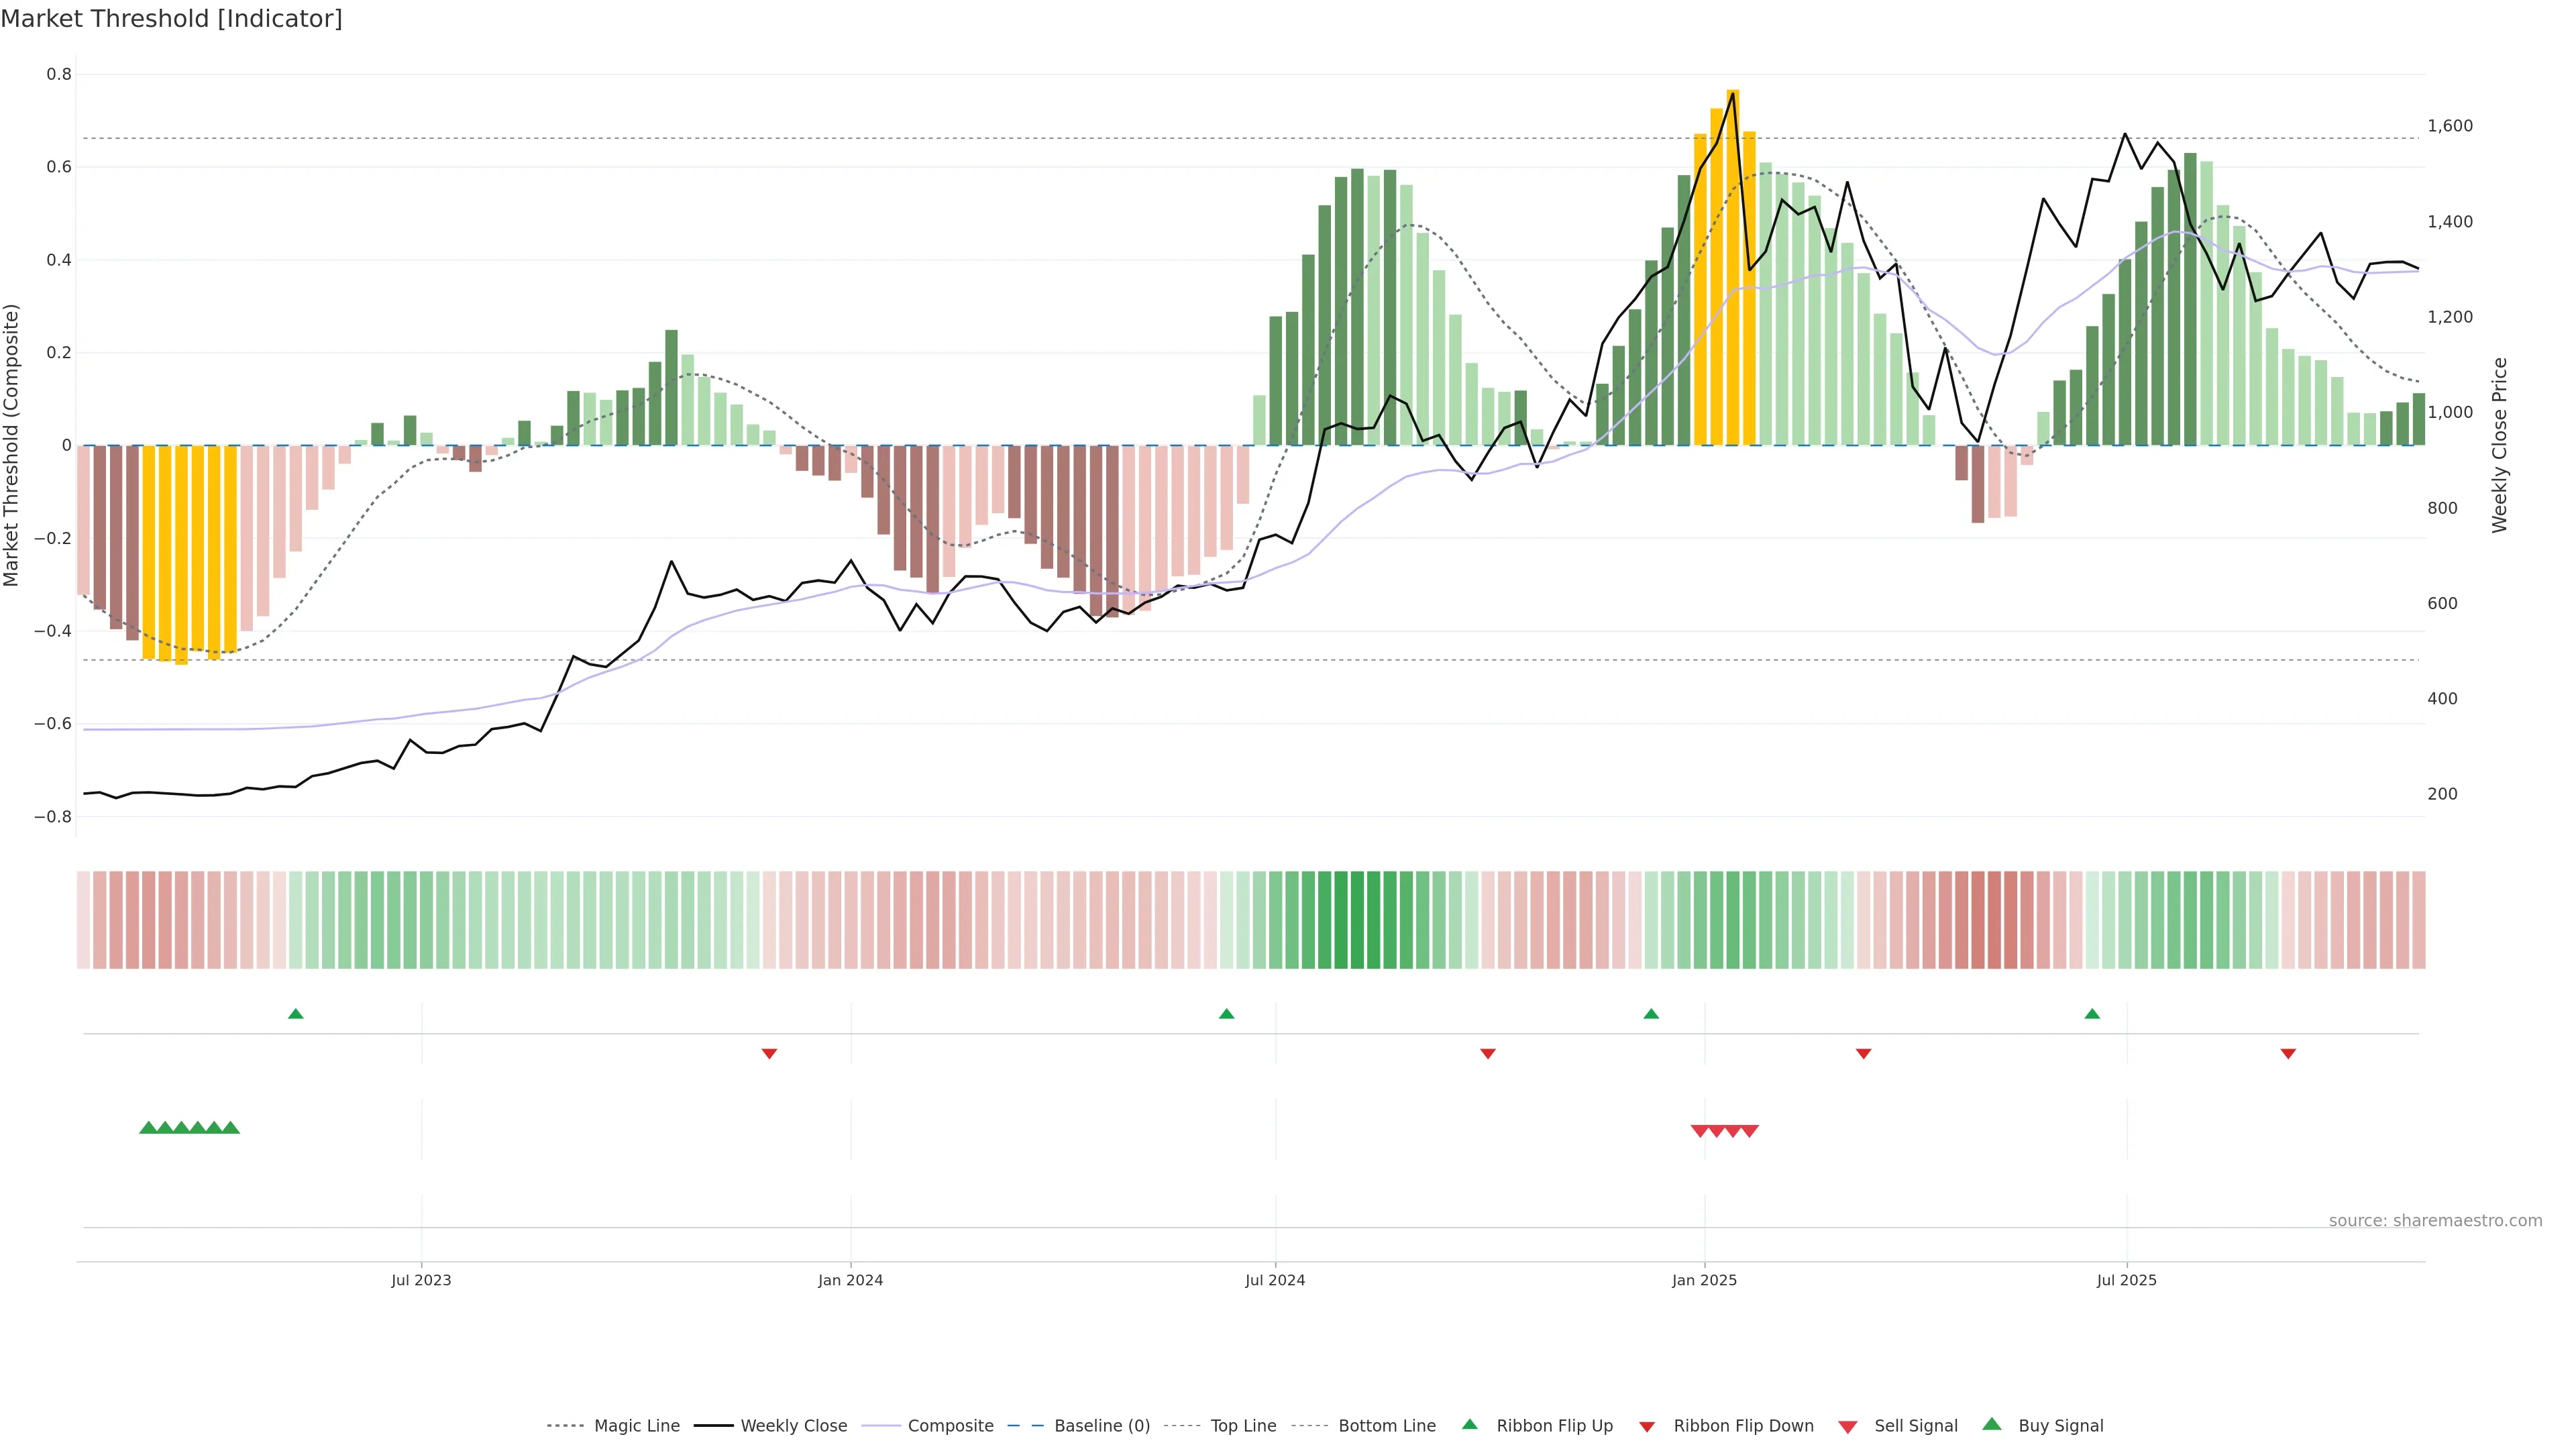Toggle the Bottom Line legend entry
The height and width of the screenshot is (1449, 2576).
tap(1386, 1426)
